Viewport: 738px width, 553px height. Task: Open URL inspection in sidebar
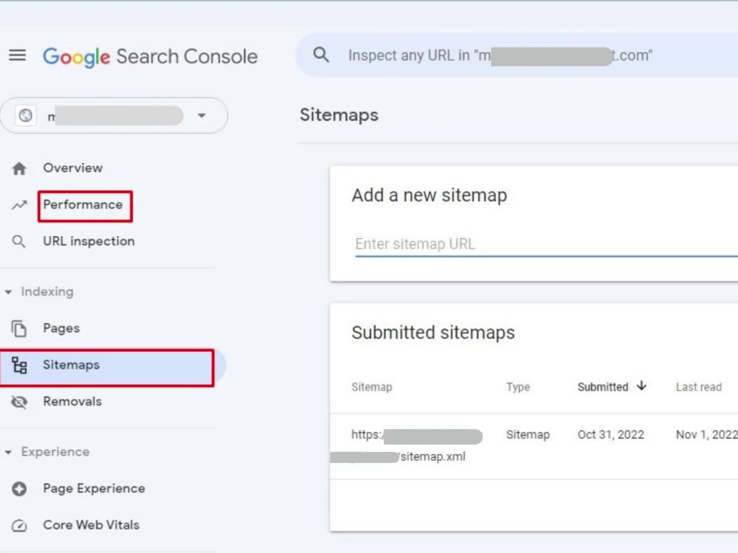tap(89, 241)
